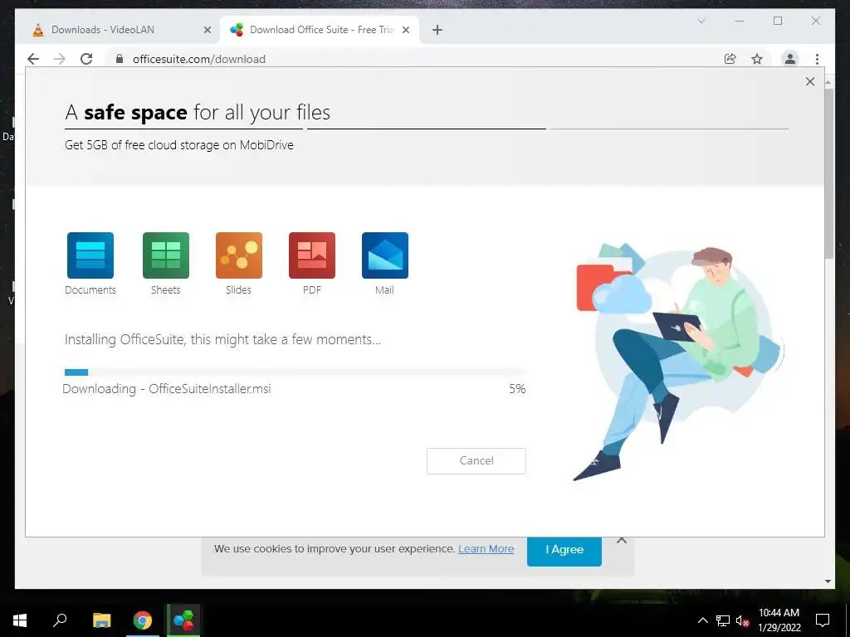Open Windows taskbar search
The height and width of the screenshot is (637, 850).
tap(60, 620)
